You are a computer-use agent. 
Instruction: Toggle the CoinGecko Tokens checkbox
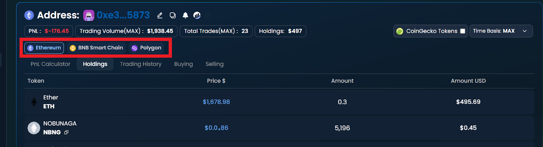[x=463, y=31]
